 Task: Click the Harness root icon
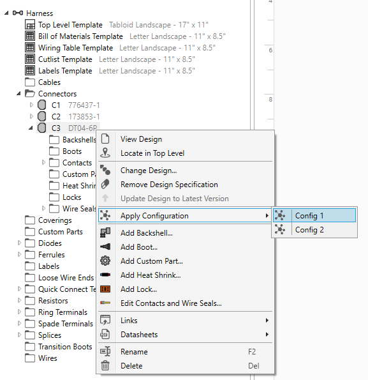tap(18, 13)
